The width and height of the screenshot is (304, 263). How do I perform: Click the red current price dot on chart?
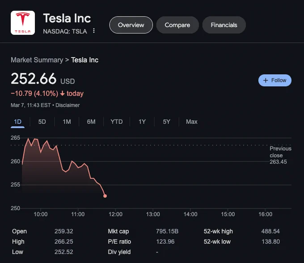point(105,196)
